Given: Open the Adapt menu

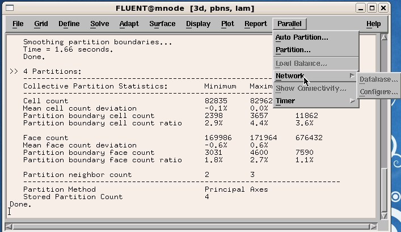Looking at the screenshot, I should pos(129,24).
